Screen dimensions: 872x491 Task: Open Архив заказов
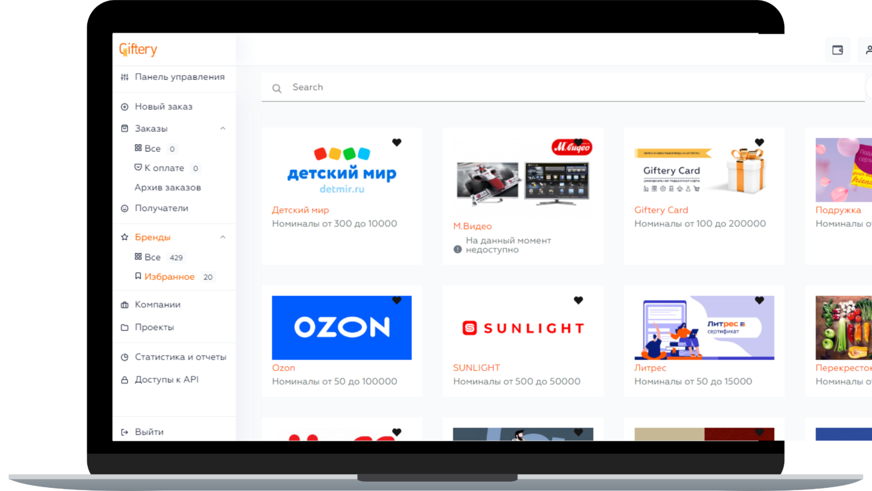[x=168, y=188]
